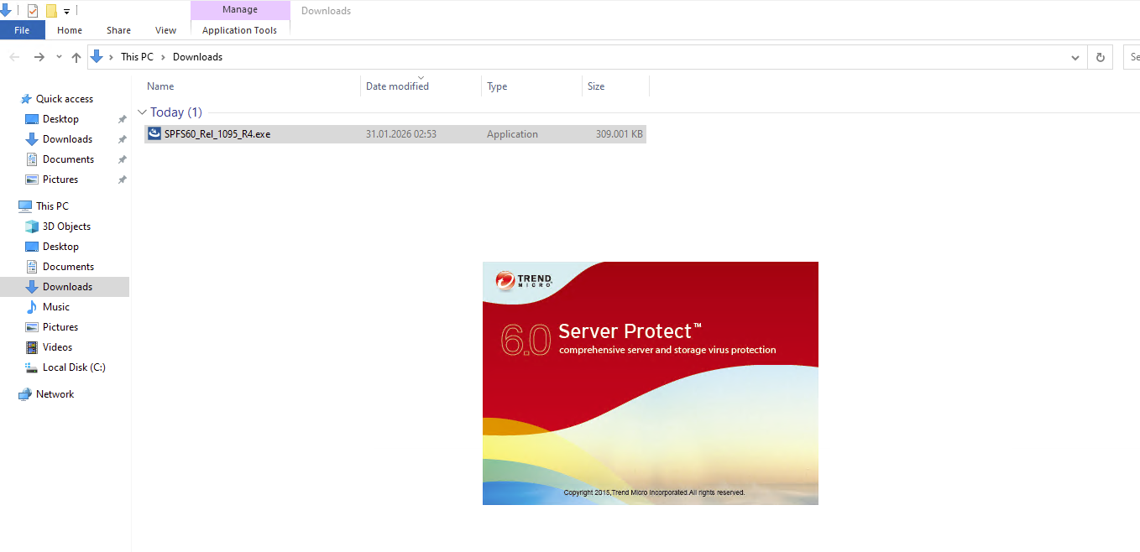
Task: Click the Forward navigation arrow
Action: click(x=39, y=57)
